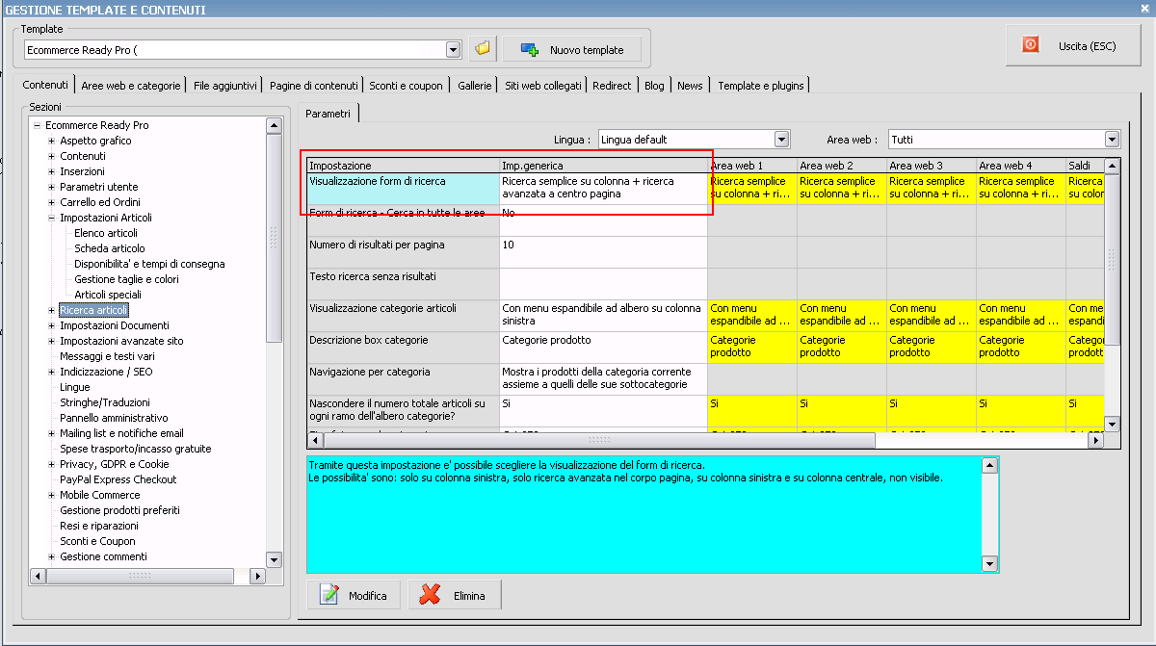This screenshot has width=1156, height=646.
Task: Close the window with the title bar X
Action: tap(1144, 10)
